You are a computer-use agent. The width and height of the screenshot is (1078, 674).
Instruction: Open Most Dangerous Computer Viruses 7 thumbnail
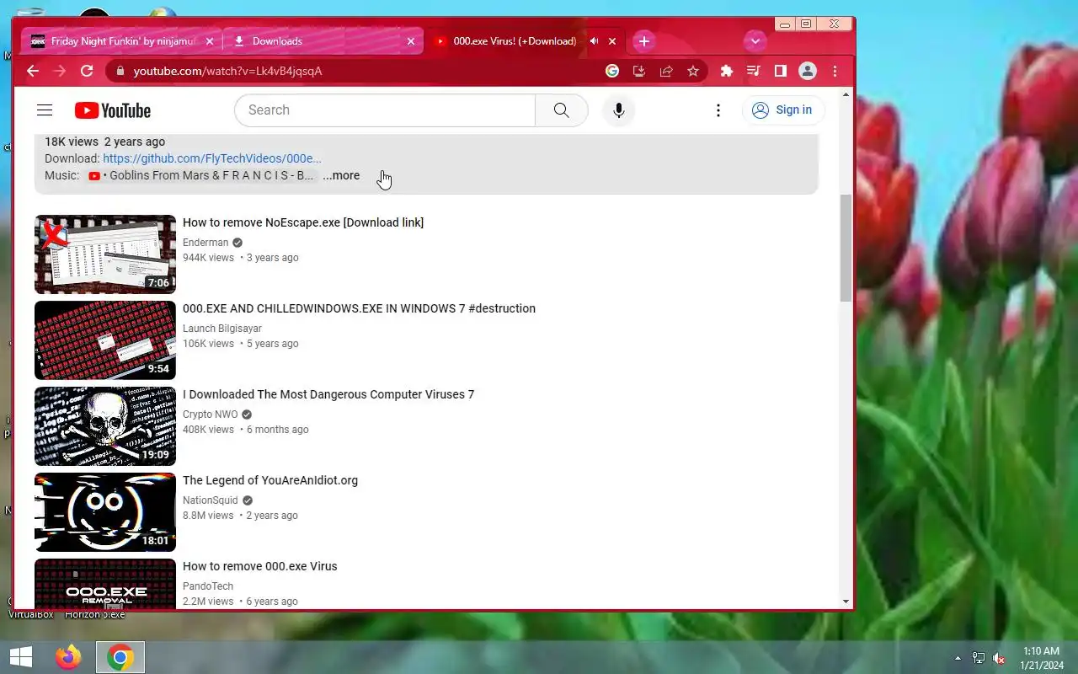[x=105, y=426]
